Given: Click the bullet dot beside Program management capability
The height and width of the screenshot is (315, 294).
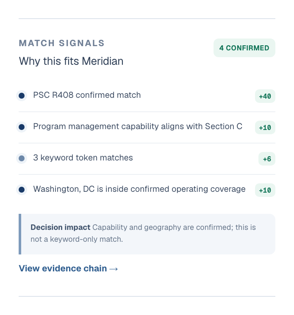Looking at the screenshot, I should [22, 127].
